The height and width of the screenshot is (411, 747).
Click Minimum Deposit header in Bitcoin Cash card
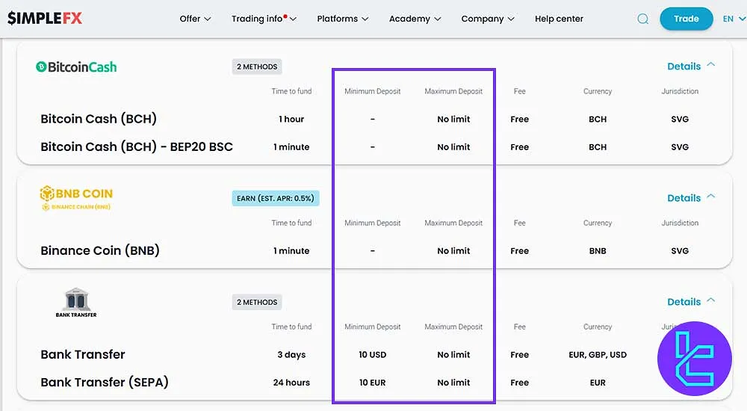tap(373, 91)
